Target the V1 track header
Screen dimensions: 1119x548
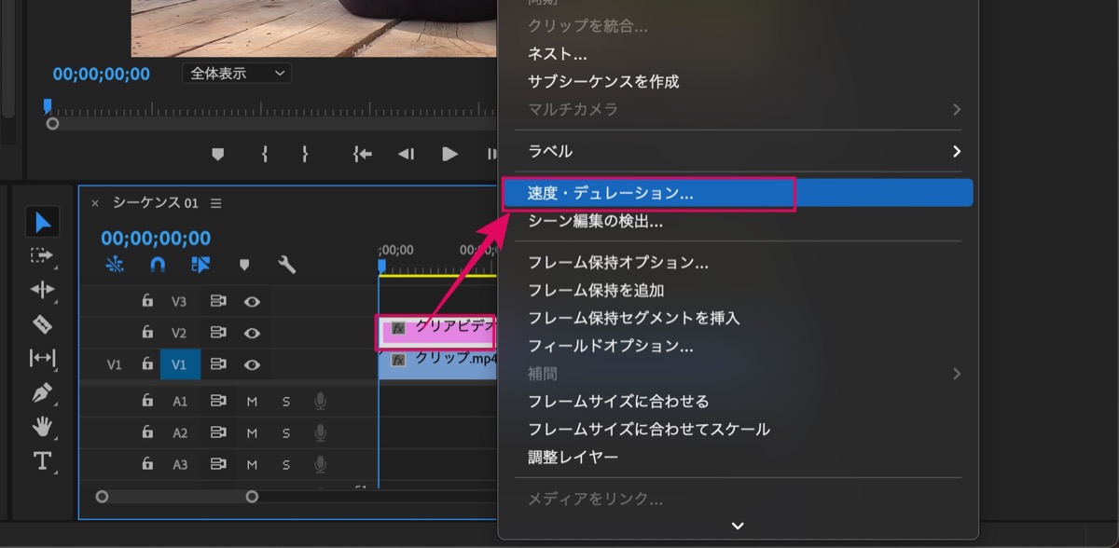click(180, 364)
